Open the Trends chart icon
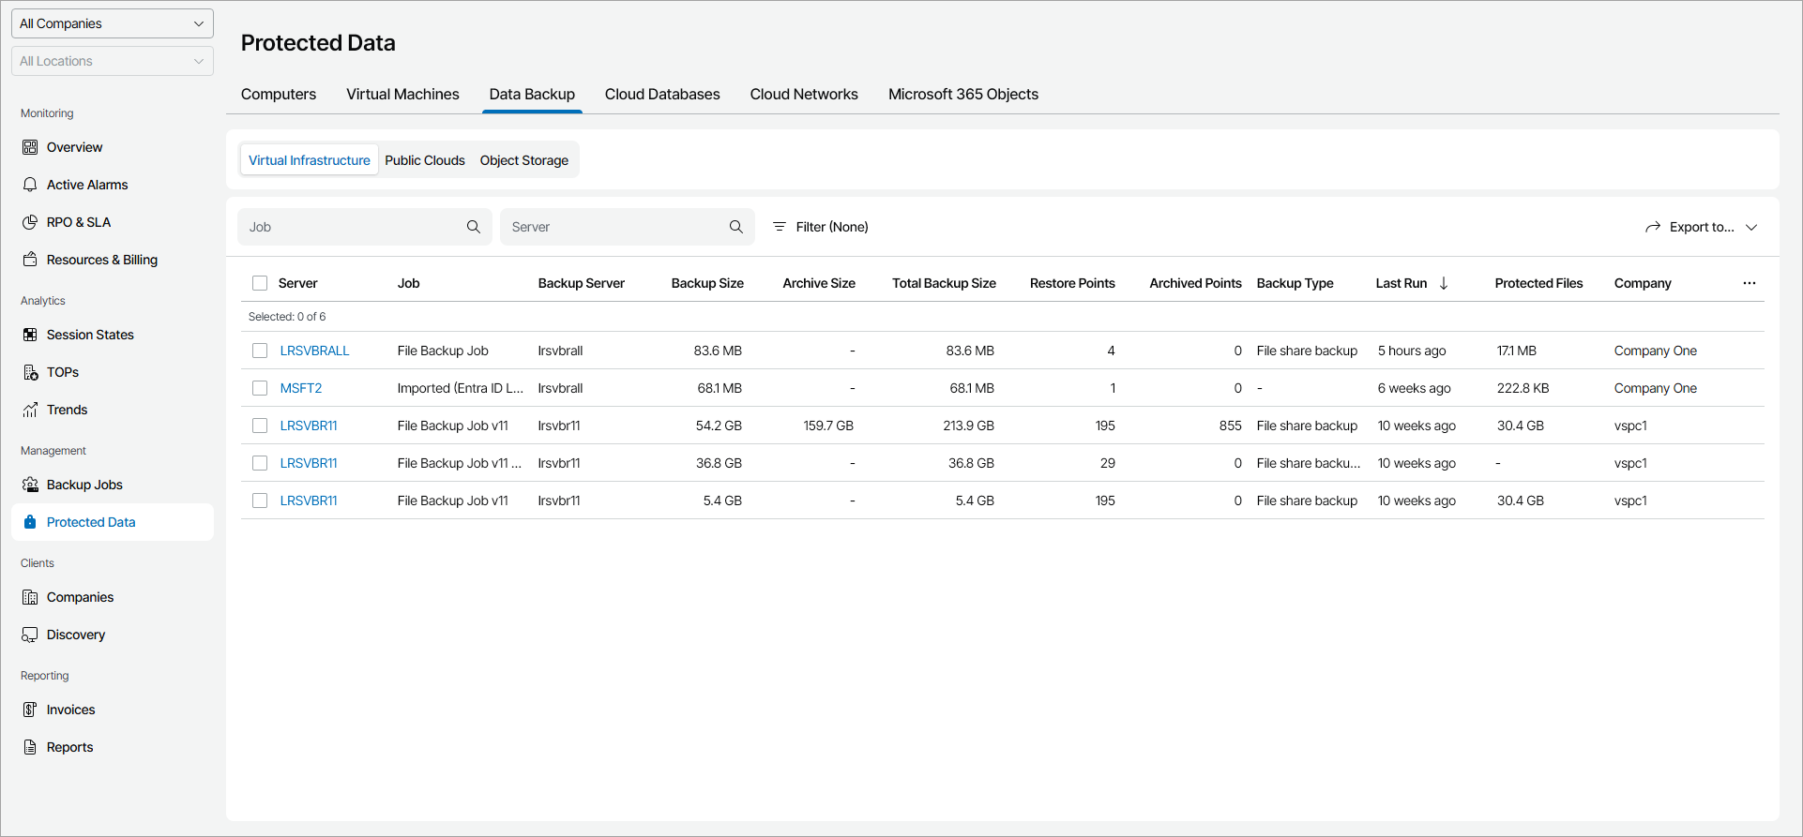 click(x=30, y=410)
